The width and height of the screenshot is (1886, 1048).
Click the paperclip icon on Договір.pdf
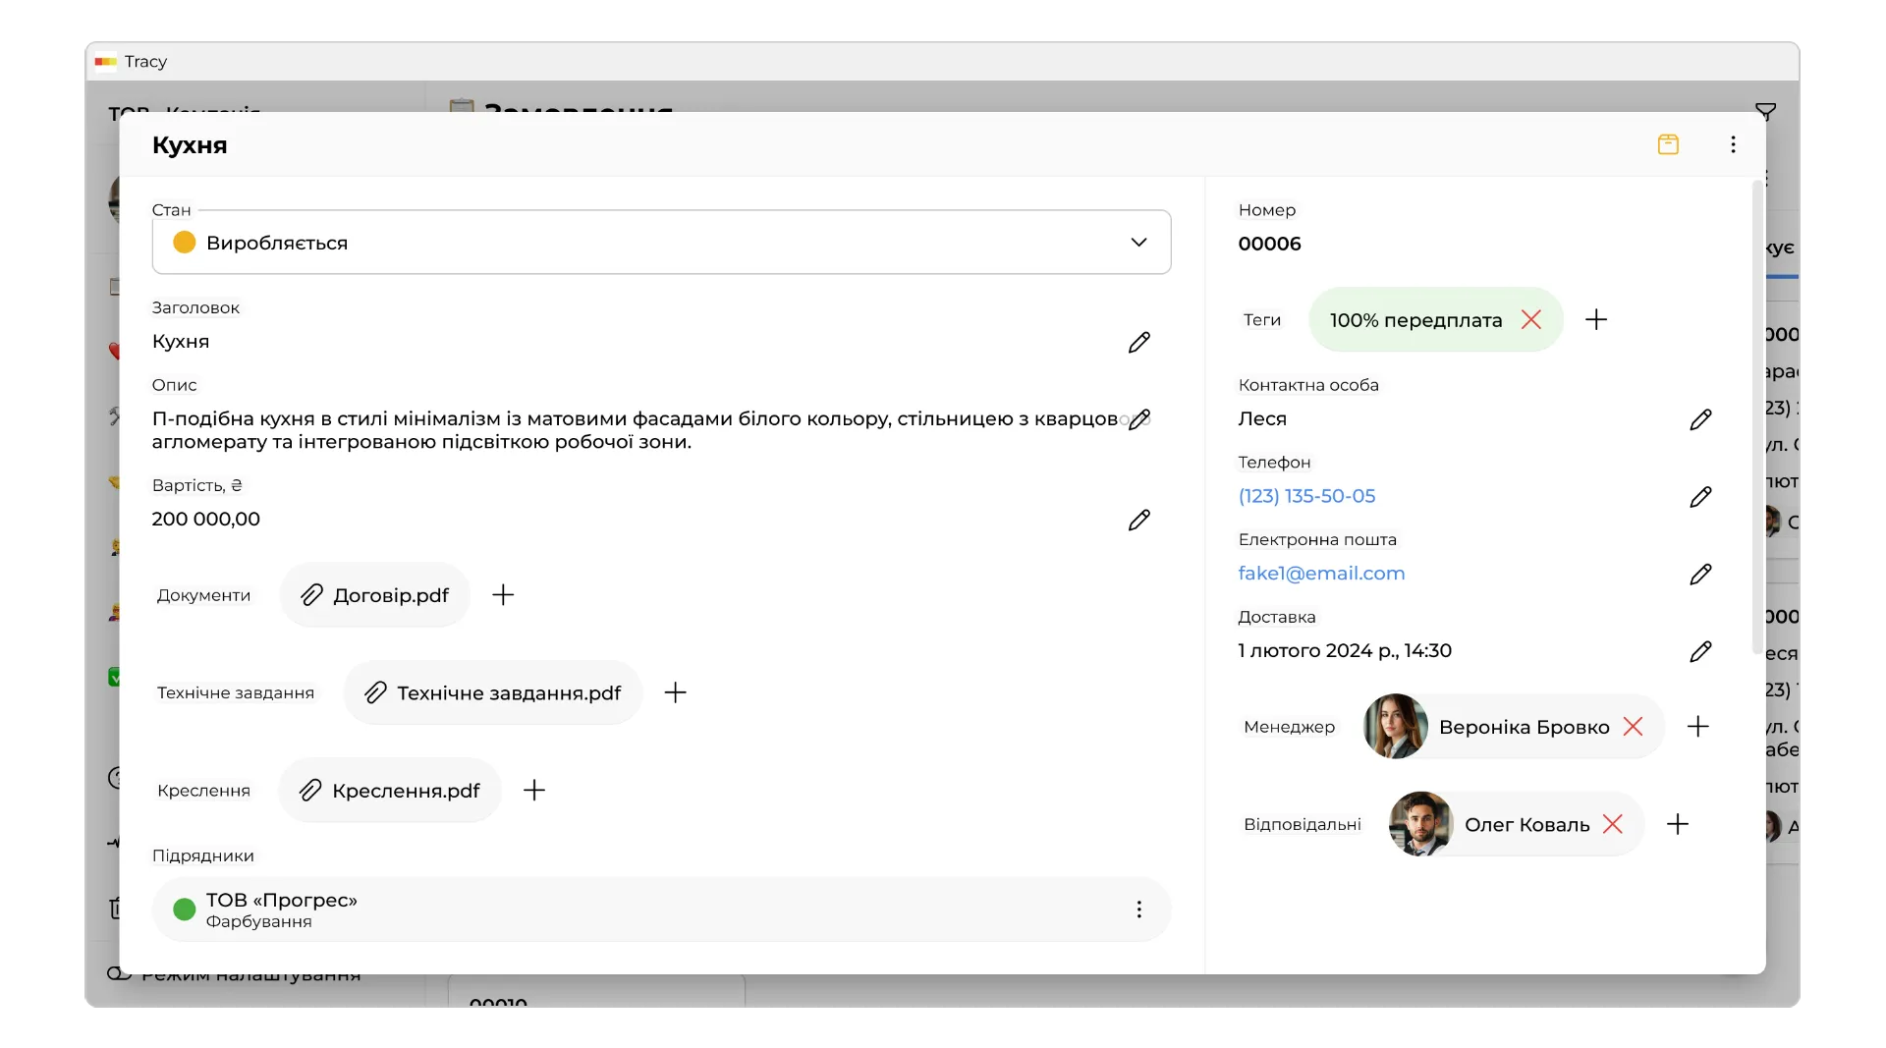(311, 595)
